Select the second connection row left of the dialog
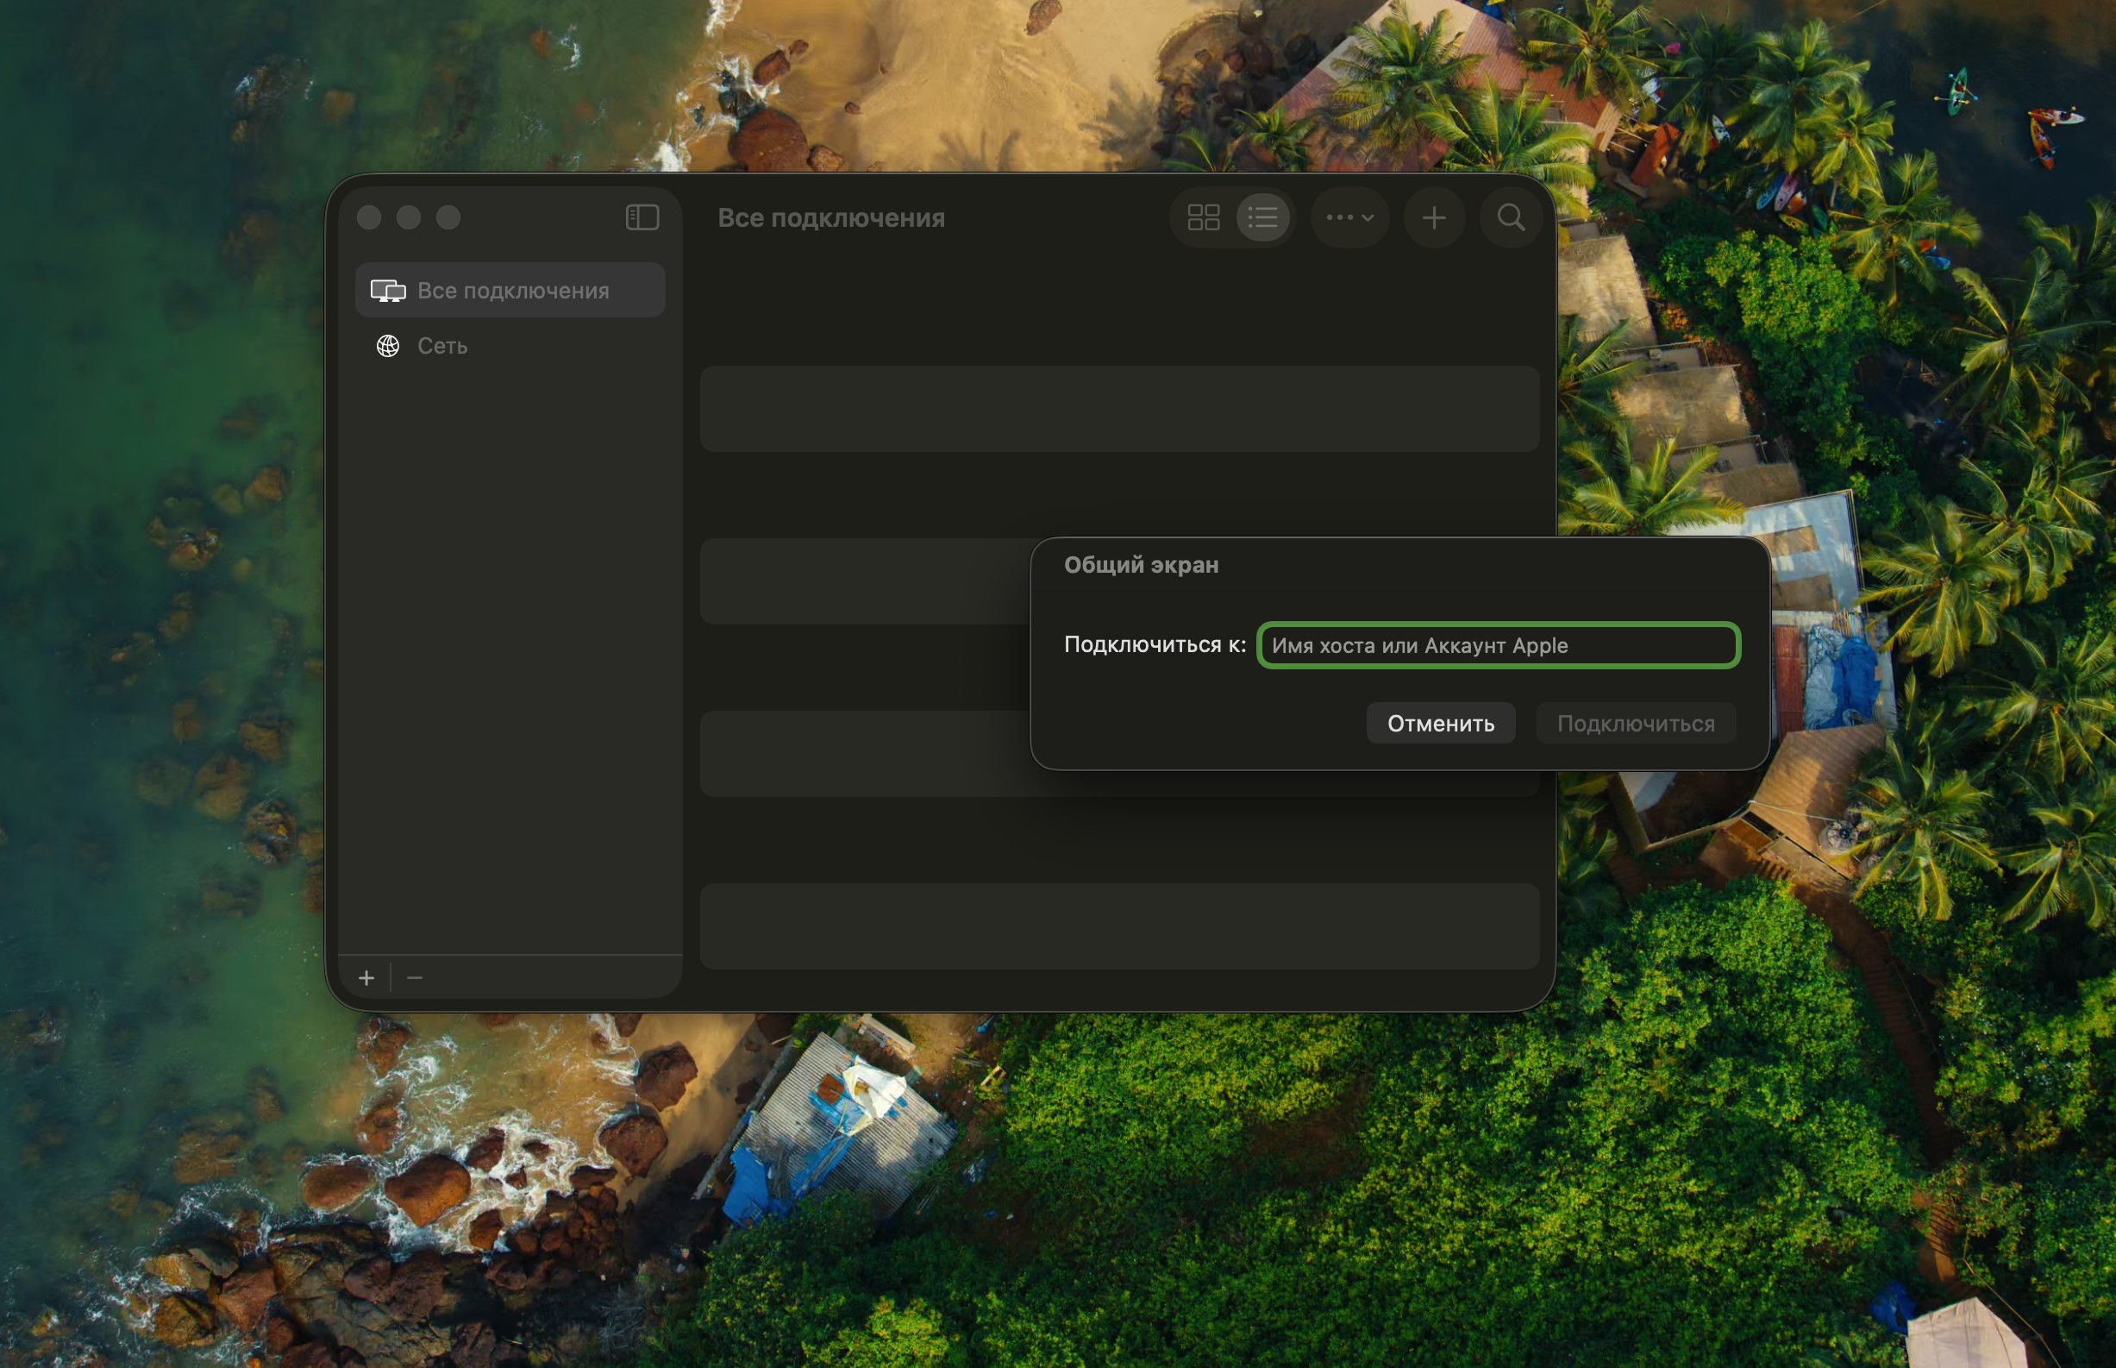Image resolution: width=2116 pixels, height=1368 pixels. click(861, 581)
